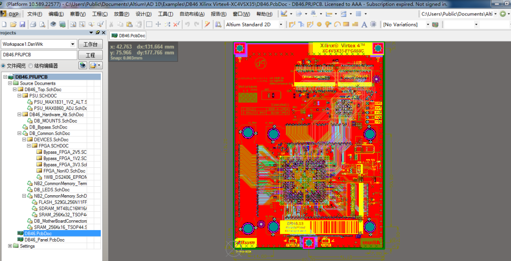Select the Place Via tool
The width and height of the screenshot is (511, 261).
[x=328, y=24]
